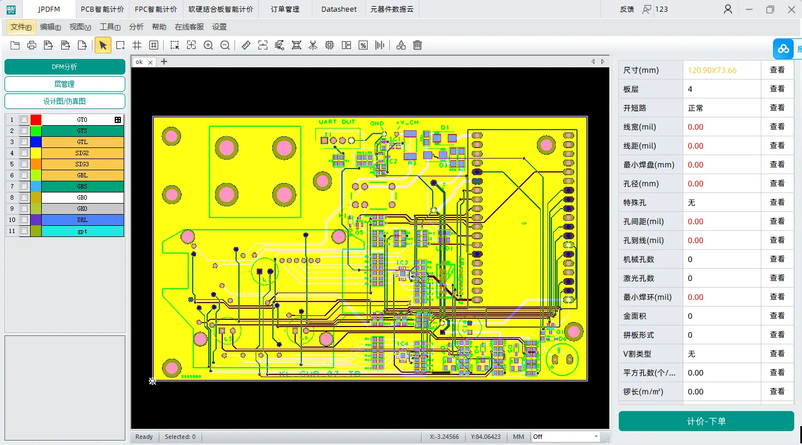Select the ruler measure tool

point(246,46)
